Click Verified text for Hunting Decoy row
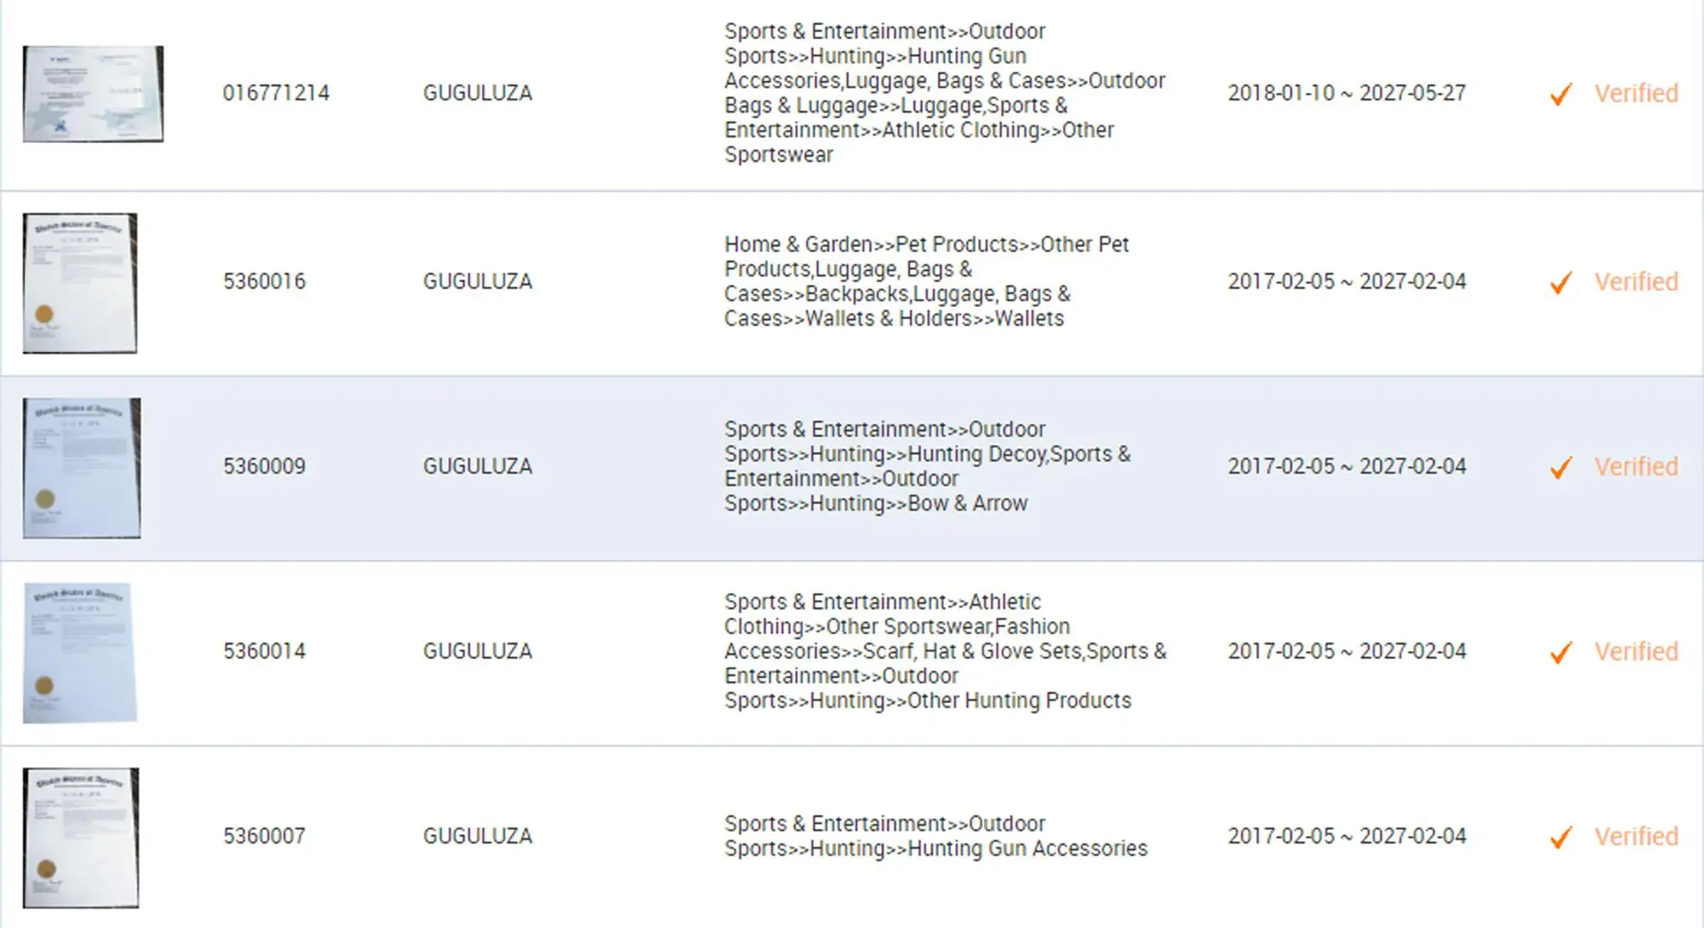The width and height of the screenshot is (1704, 928). [1636, 466]
